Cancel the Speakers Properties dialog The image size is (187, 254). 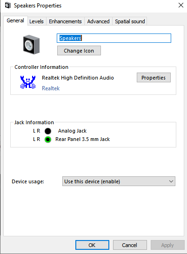(130, 245)
